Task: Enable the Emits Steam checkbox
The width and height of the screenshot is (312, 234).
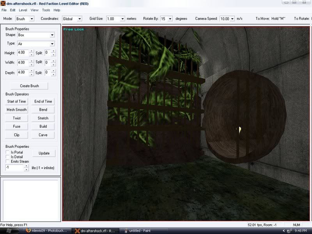Action: click(7, 161)
